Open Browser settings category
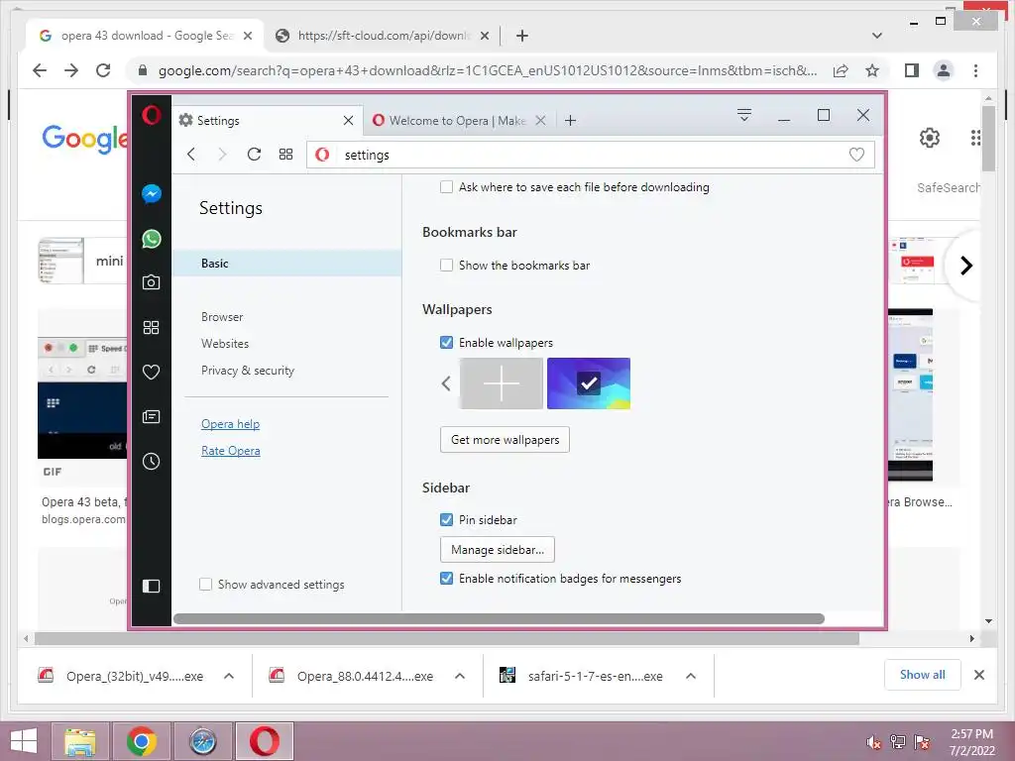This screenshot has height=761, width=1015. coord(222,317)
